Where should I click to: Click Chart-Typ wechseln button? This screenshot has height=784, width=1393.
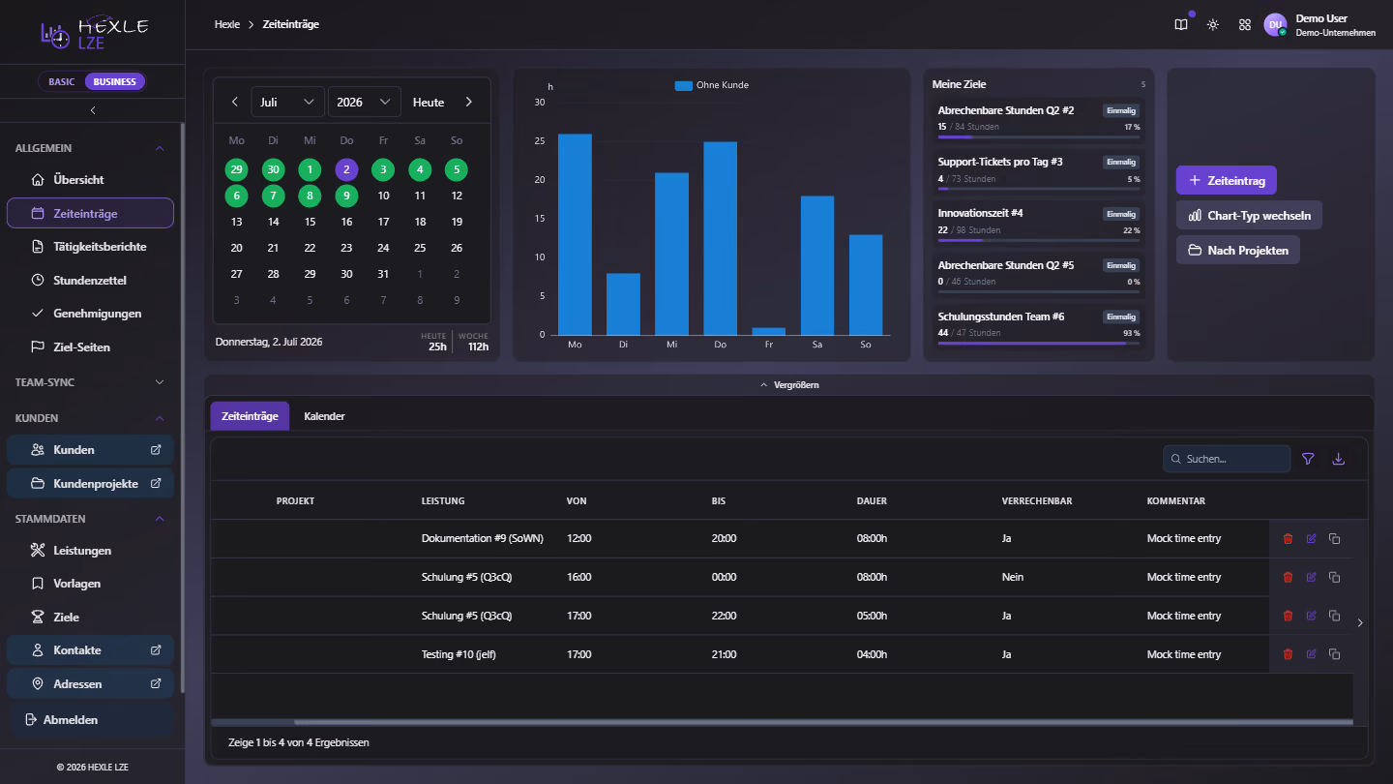(x=1249, y=215)
